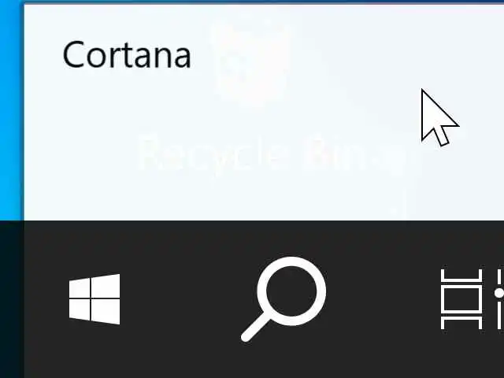The image size is (504, 378).
Task: Click the blue desktop strip left of the tooltip
Action: tap(12, 109)
